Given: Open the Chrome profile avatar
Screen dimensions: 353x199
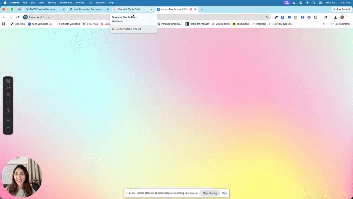Looking at the screenshot, I should click(x=342, y=17).
